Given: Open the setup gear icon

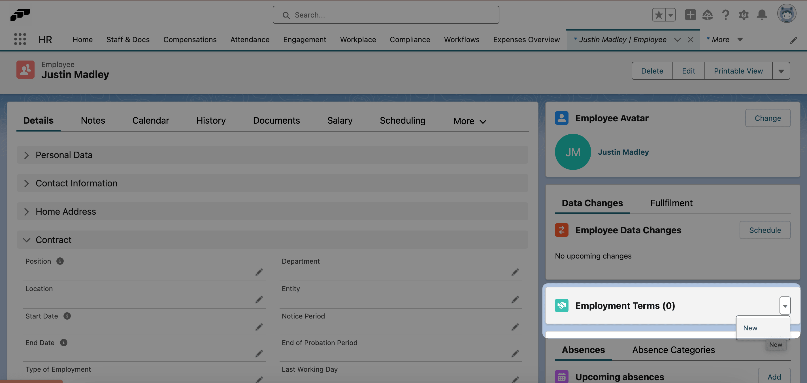Looking at the screenshot, I should (744, 15).
